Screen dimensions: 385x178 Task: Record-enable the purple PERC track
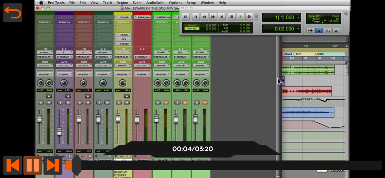[68, 96]
